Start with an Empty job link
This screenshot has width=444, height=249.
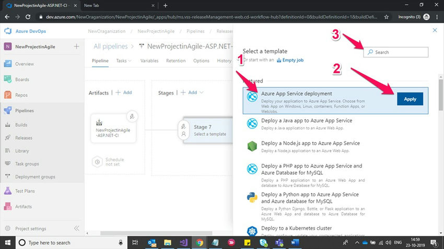(x=290, y=60)
